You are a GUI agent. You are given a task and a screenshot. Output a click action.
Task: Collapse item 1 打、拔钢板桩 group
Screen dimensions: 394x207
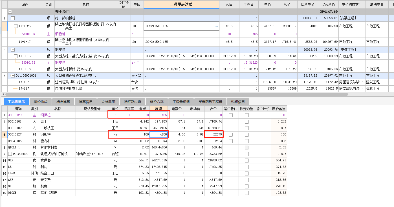pos(13,18)
